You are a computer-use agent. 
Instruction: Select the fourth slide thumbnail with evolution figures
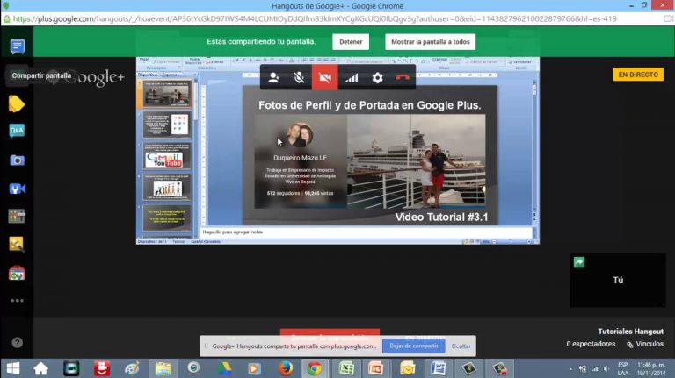pyautogui.click(x=167, y=187)
